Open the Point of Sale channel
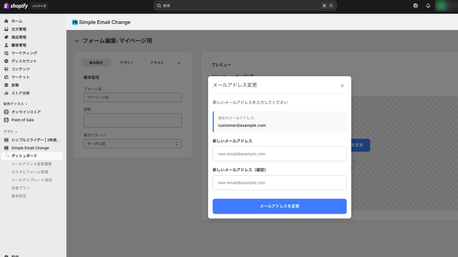This screenshot has width=458, height=257. [x=22, y=120]
